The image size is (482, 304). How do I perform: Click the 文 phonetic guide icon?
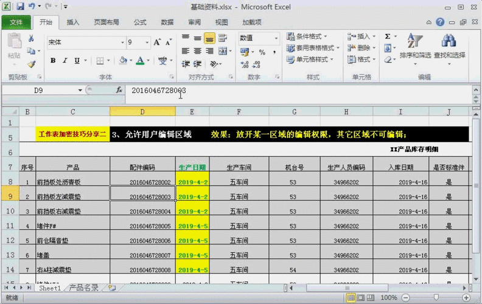click(162, 60)
